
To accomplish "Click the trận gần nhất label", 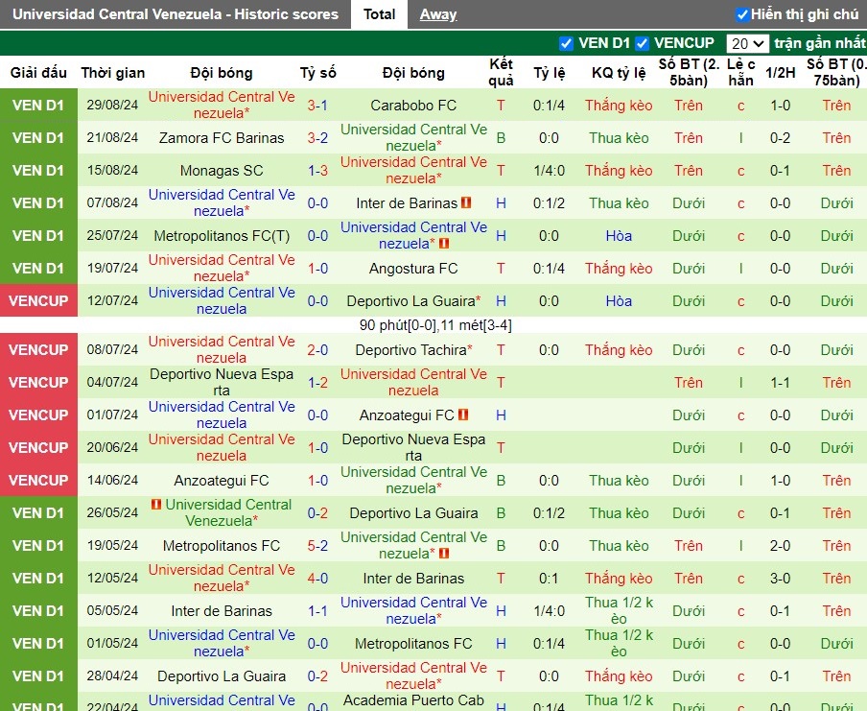I will (819, 43).
